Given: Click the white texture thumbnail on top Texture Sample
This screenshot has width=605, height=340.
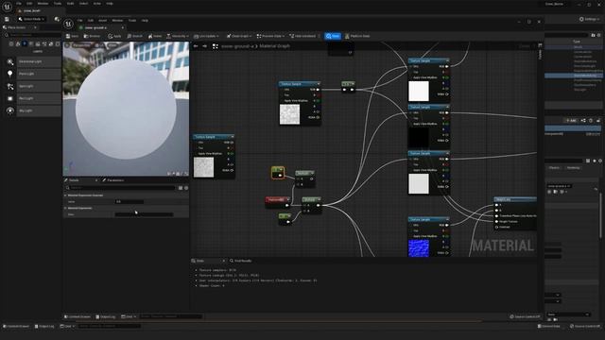Looking at the screenshot, I should (x=419, y=91).
